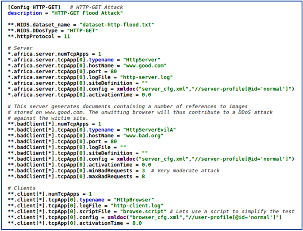303x231 pixels.
Task: Click the africa server activationTime value 0.0
Action: 146,95
